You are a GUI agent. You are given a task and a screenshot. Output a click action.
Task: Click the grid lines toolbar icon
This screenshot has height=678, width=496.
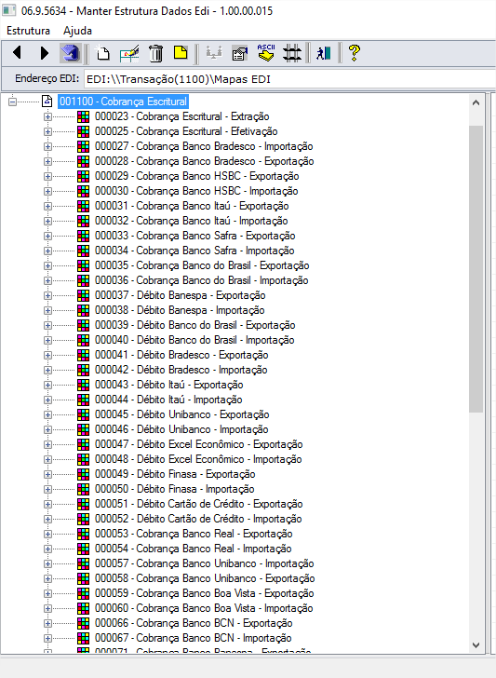291,53
